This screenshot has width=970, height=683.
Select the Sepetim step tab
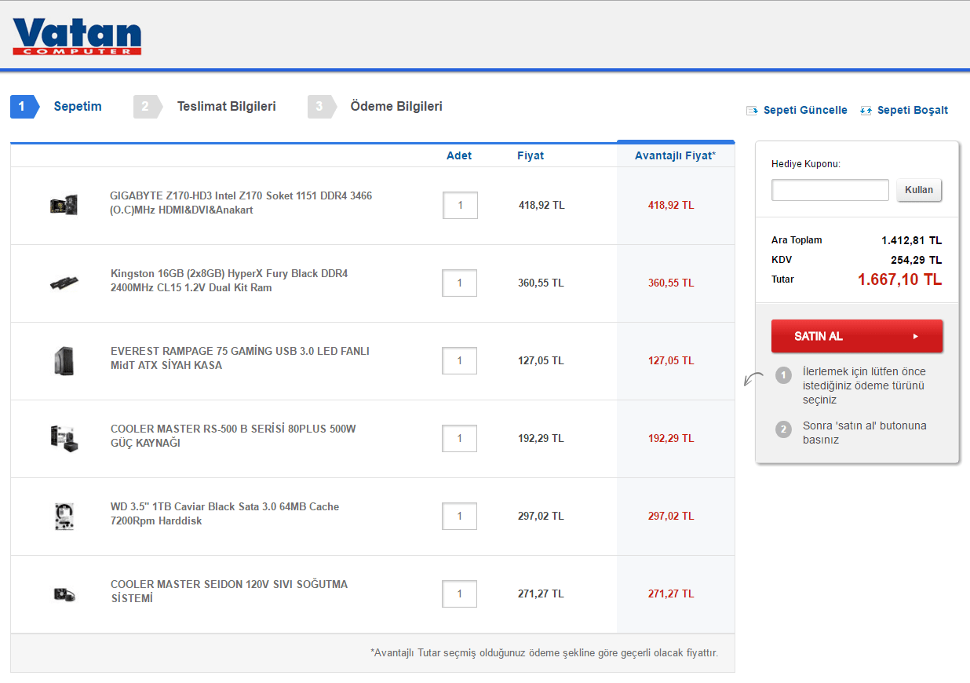(78, 107)
